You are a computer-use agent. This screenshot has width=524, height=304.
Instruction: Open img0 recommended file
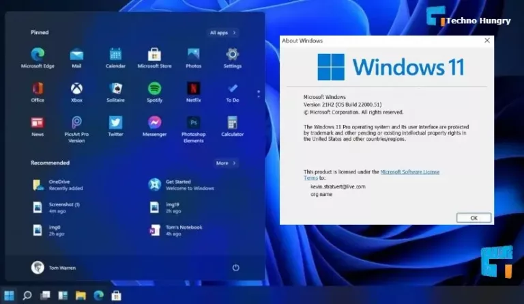tap(48, 230)
